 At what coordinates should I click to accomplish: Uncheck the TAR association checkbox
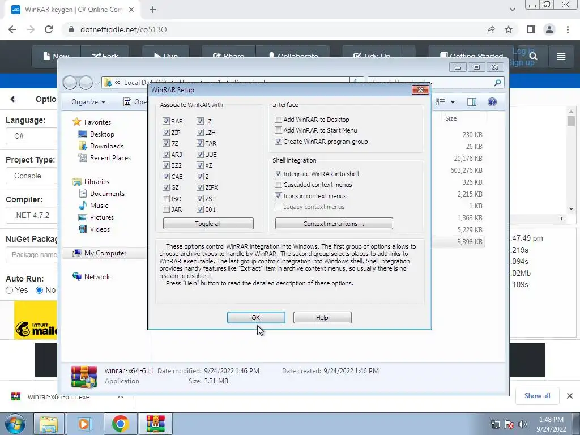[200, 143]
